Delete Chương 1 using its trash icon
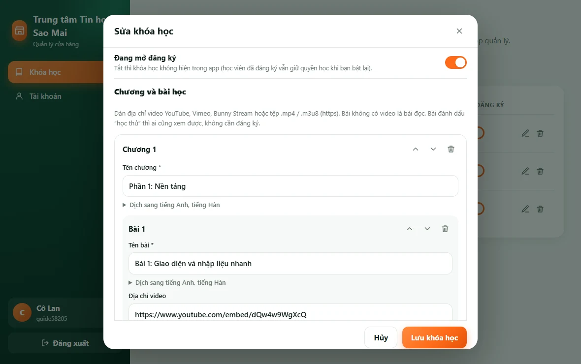This screenshot has height=364, width=581. (451, 149)
